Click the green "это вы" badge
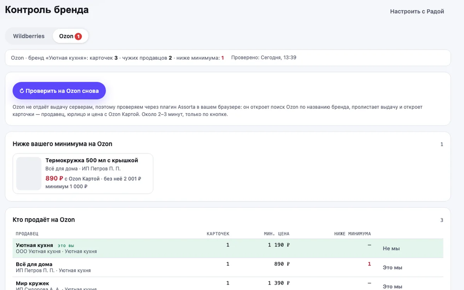The width and height of the screenshot is (464, 290). coord(66,246)
